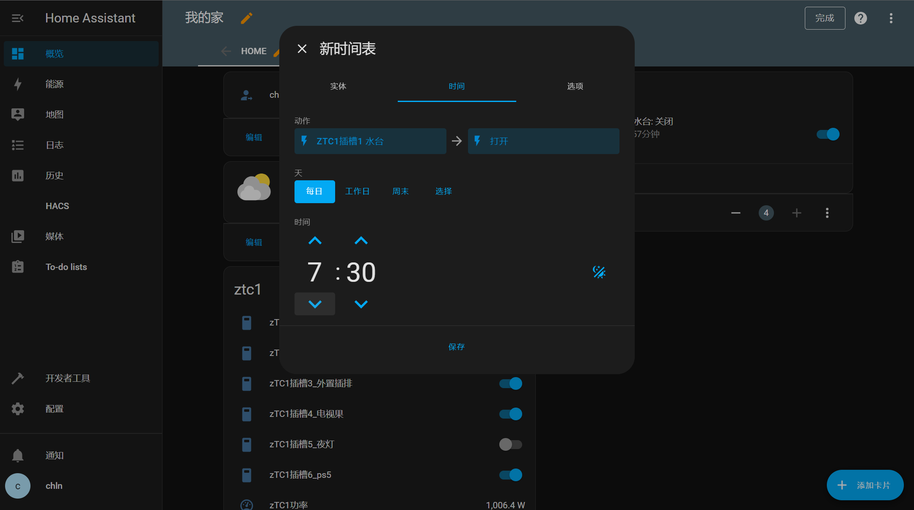The image size is (914, 510).
Task: Switch to the 时间 tab
Action: [457, 86]
